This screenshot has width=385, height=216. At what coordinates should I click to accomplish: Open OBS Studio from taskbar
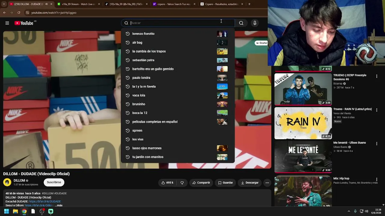point(42,211)
